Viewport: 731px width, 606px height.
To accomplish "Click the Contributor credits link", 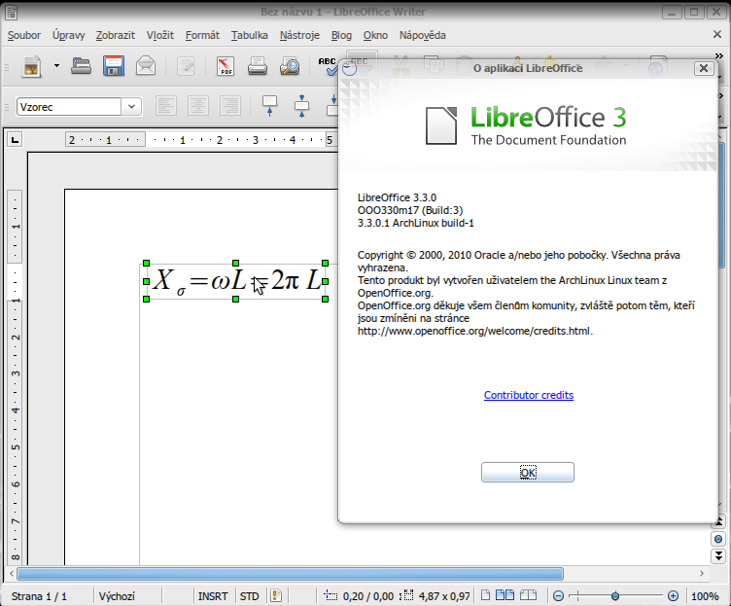I will (528, 395).
